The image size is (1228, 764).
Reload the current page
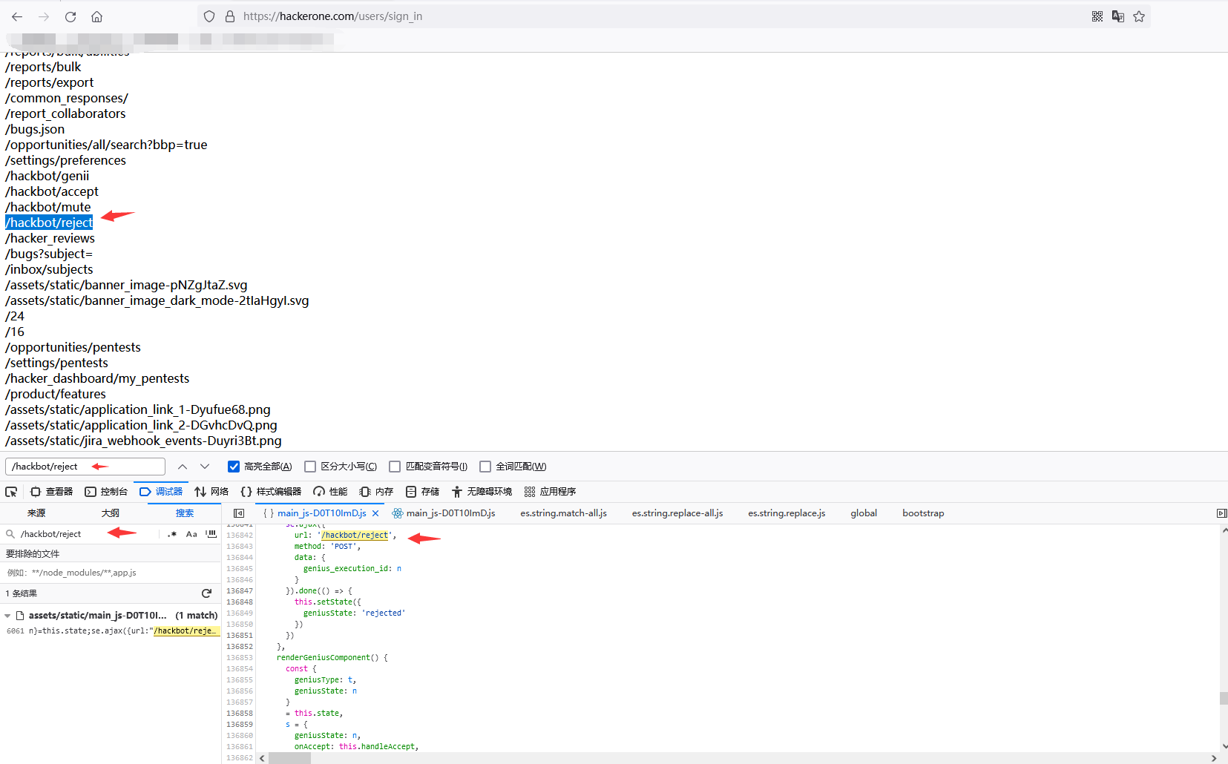[x=70, y=16]
